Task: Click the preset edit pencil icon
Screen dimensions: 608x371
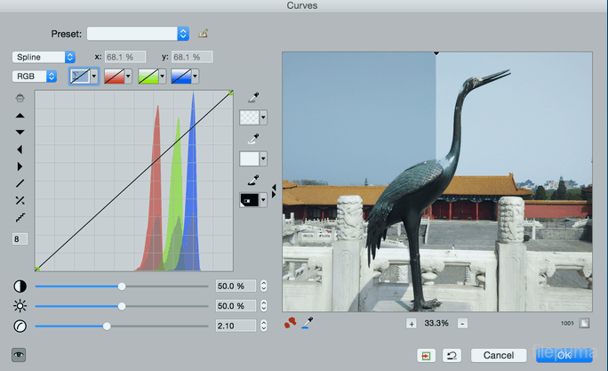Action: tap(203, 34)
